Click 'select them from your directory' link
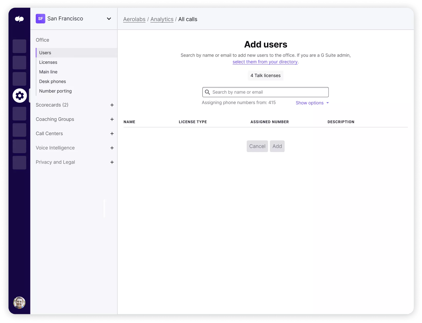The width and height of the screenshot is (422, 323). pyautogui.click(x=265, y=62)
